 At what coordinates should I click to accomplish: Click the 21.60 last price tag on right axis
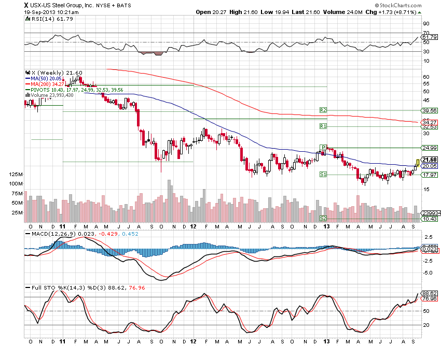point(430,160)
